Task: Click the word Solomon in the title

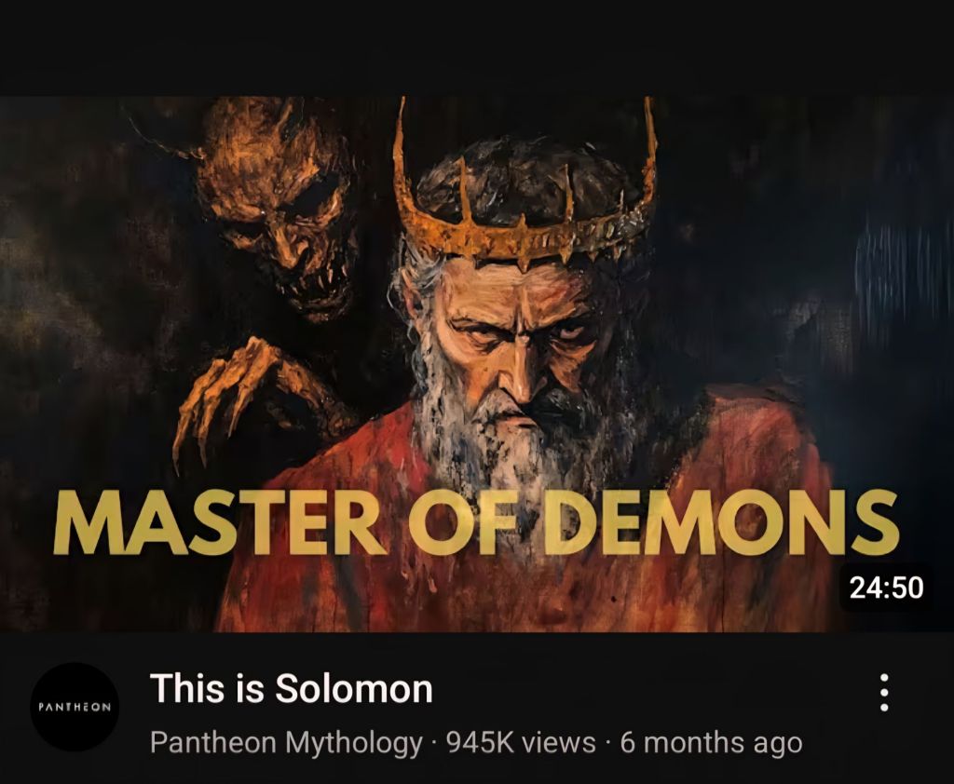Action: (x=353, y=688)
